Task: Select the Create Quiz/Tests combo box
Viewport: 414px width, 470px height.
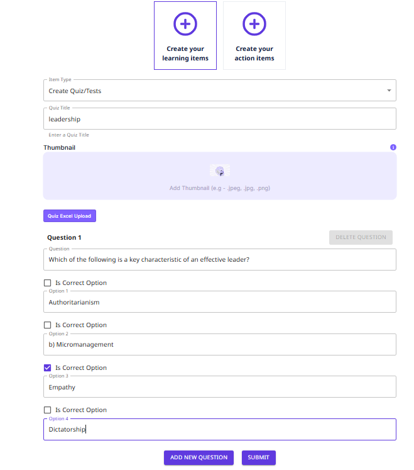Action: point(214,91)
